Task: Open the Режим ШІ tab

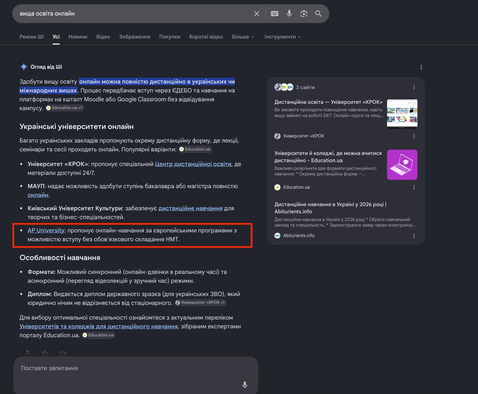Action: pyautogui.click(x=31, y=37)
